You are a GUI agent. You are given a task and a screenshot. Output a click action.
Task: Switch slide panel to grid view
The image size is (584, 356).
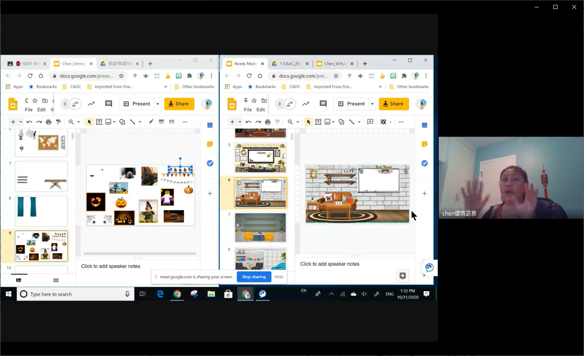tap(56, 280)
